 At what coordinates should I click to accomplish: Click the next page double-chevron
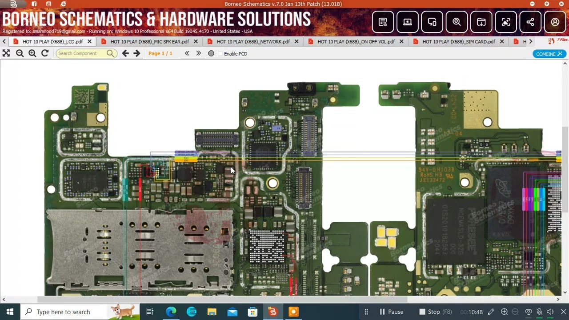[198, 53]
